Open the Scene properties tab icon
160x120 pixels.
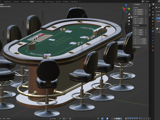(153, 21)
